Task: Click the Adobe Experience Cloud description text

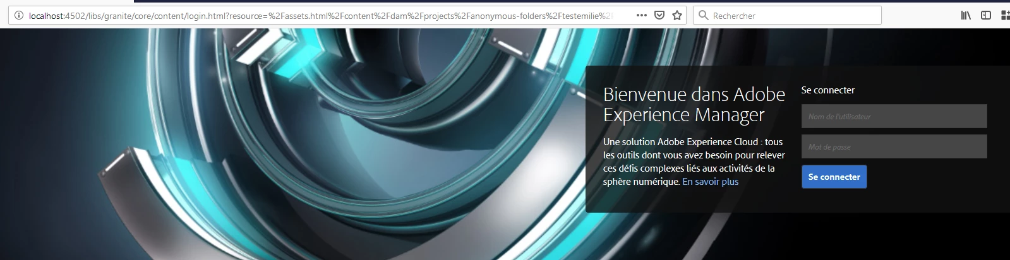Action: 694,162
